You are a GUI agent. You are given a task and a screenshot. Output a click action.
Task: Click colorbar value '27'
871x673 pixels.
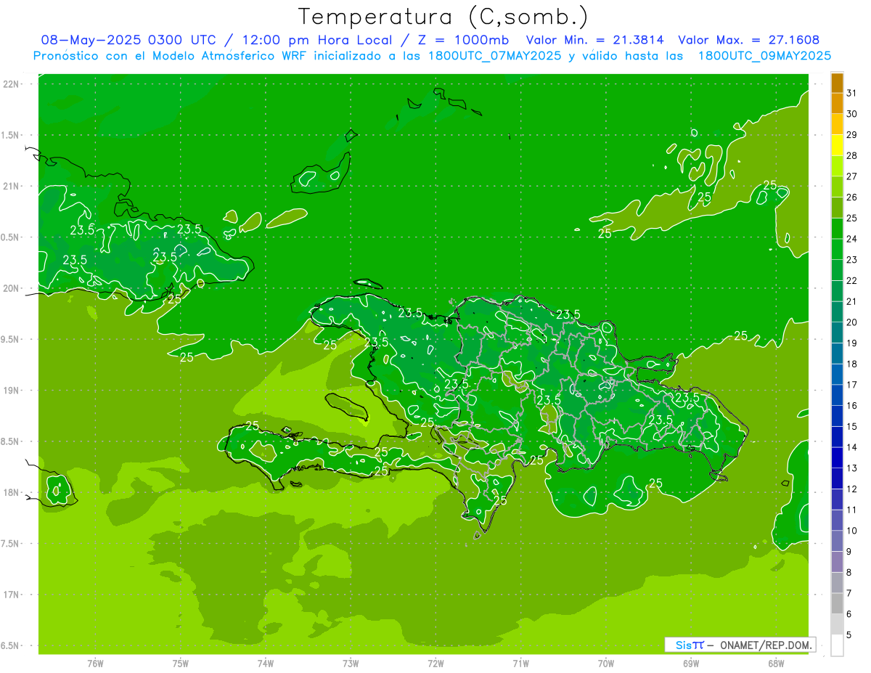pos(851,176)
